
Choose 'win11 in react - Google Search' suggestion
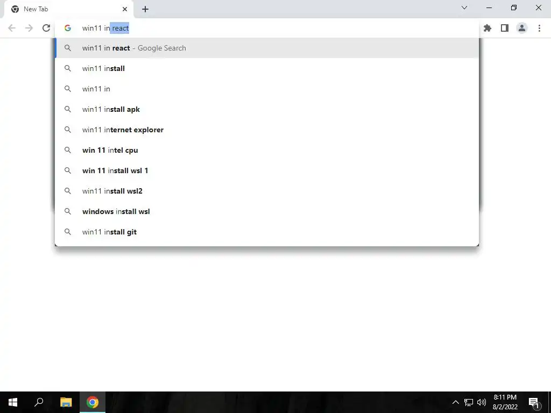267,48
